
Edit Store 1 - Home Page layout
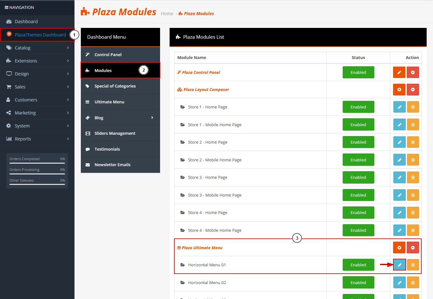(399, 107)
